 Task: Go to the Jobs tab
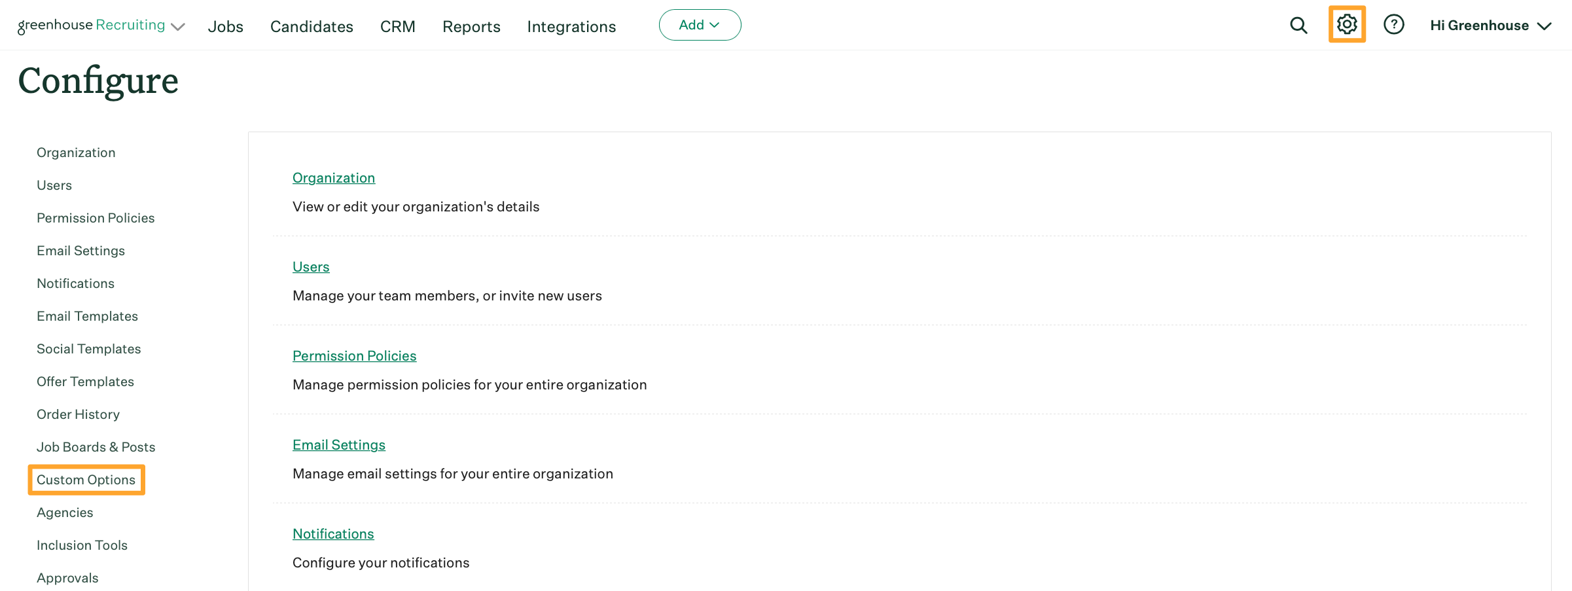(226, 27)
